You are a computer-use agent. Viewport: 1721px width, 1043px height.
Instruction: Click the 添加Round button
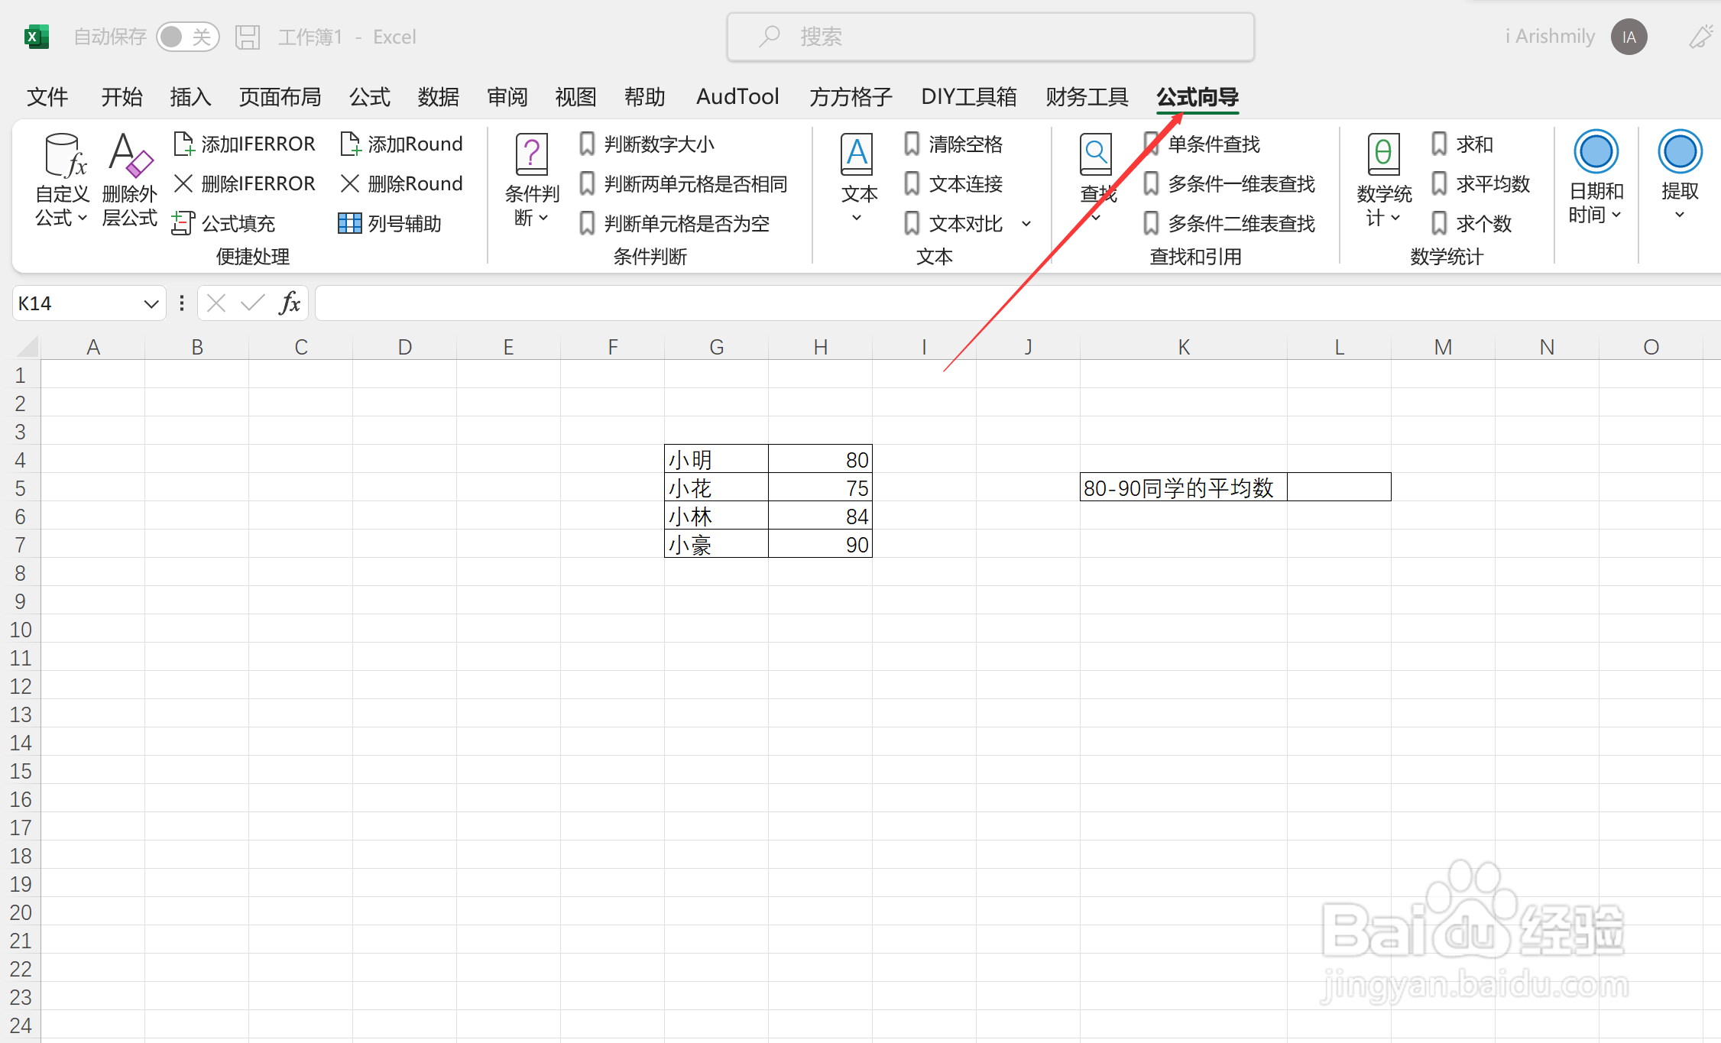pos(402,144)
